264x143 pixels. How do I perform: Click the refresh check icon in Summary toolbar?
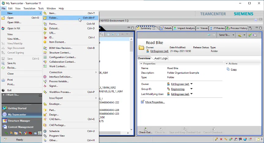pyautogui.click(x=250, y=35)
